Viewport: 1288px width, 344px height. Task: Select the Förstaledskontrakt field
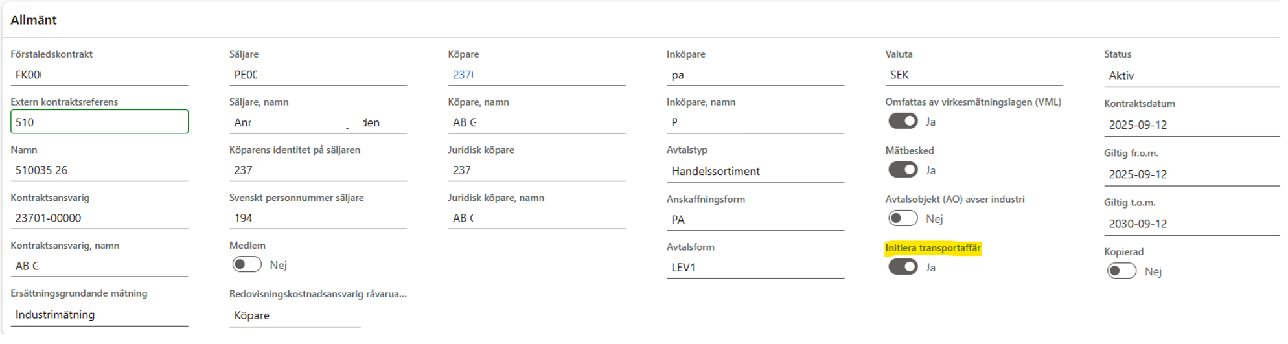tap(99, 75)
